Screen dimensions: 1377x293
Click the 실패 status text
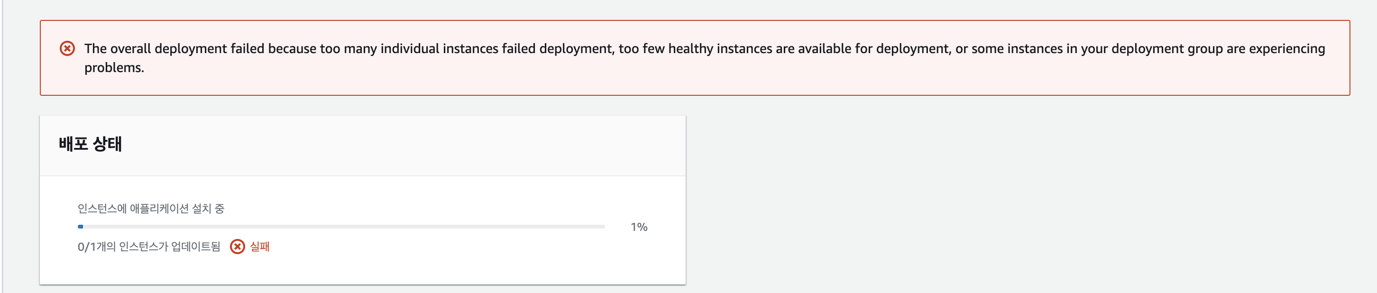pos(260,247)
